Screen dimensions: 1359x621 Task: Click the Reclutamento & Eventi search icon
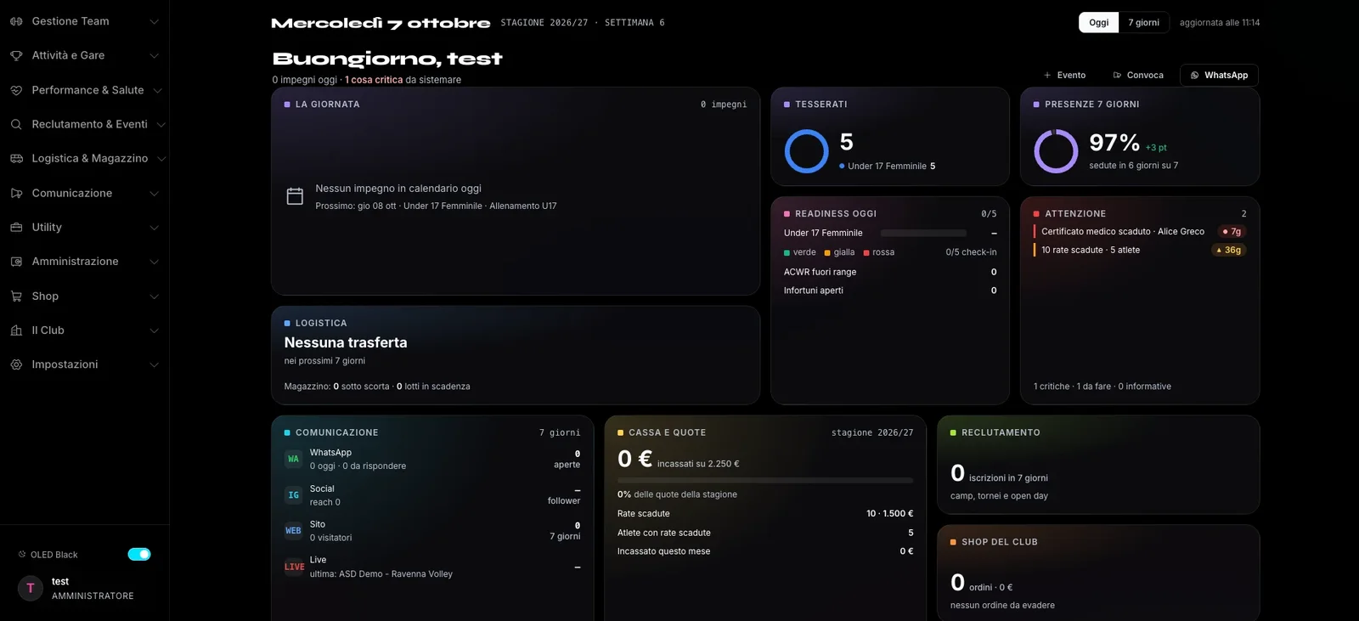tap(16, 124)
